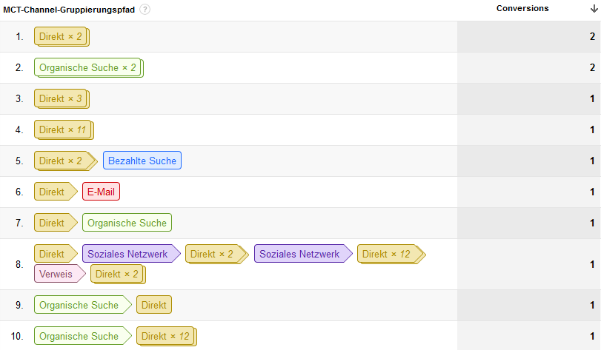Click the help icon beside MCT-Channel-Gruppierungspfad

tap(145, 10)
